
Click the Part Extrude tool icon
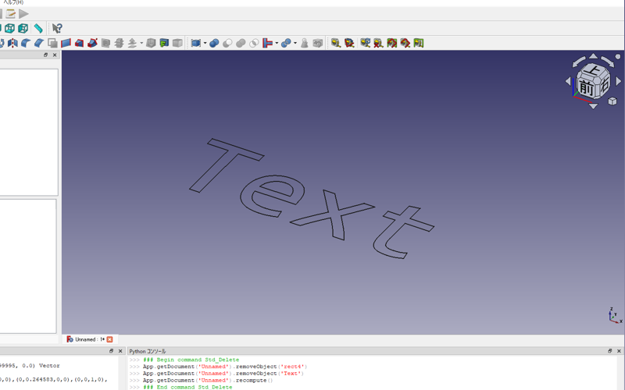(2, 43)
